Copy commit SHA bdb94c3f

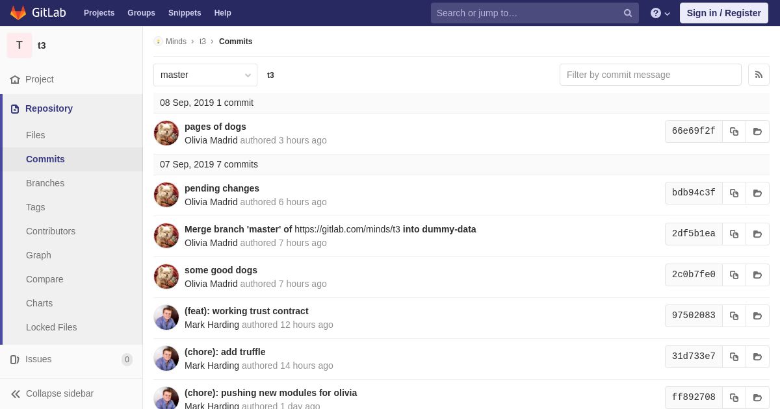point(734,193)
